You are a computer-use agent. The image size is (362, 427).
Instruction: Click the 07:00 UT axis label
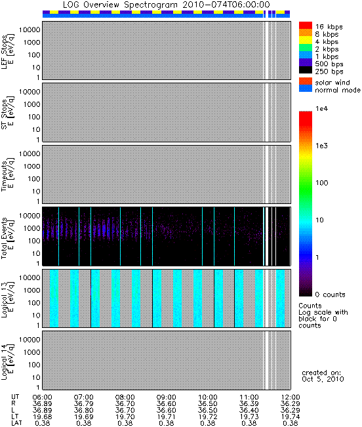coord(83,397)
